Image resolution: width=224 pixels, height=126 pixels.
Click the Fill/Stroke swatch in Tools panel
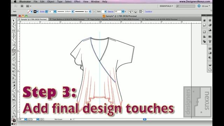[x=14, y=120]
